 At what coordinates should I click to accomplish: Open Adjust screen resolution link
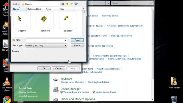pyautogui.click(x=108, y=69)
